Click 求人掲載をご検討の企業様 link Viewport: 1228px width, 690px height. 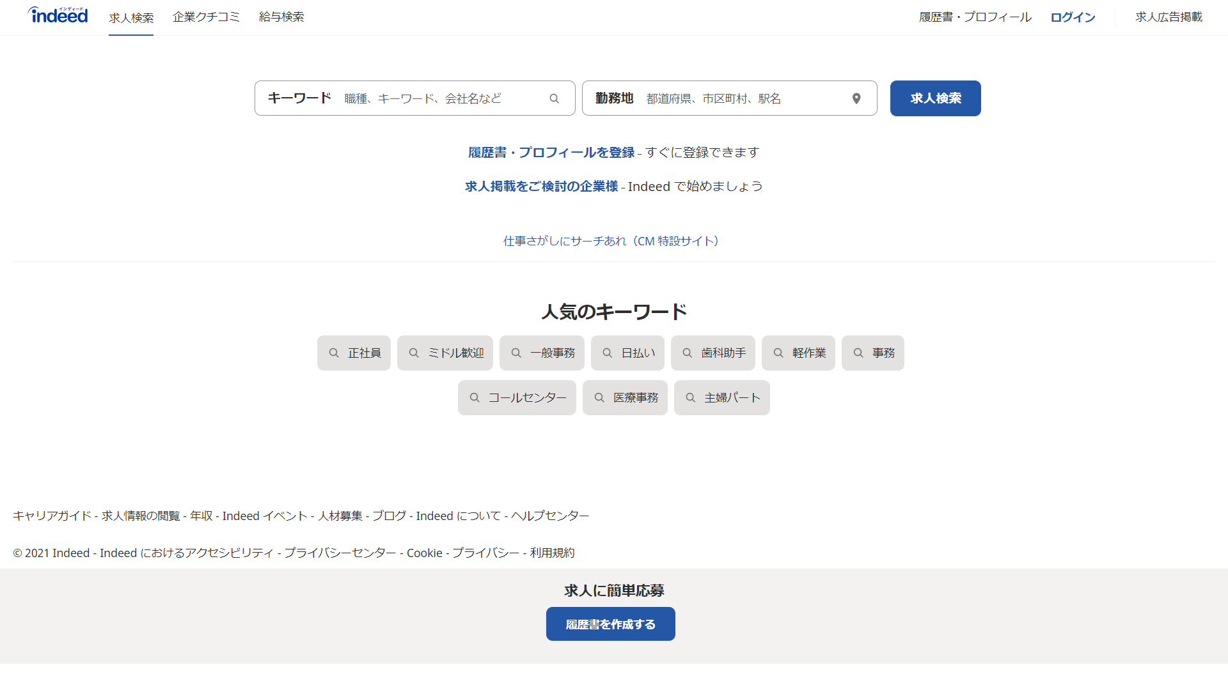pos(542,186)
